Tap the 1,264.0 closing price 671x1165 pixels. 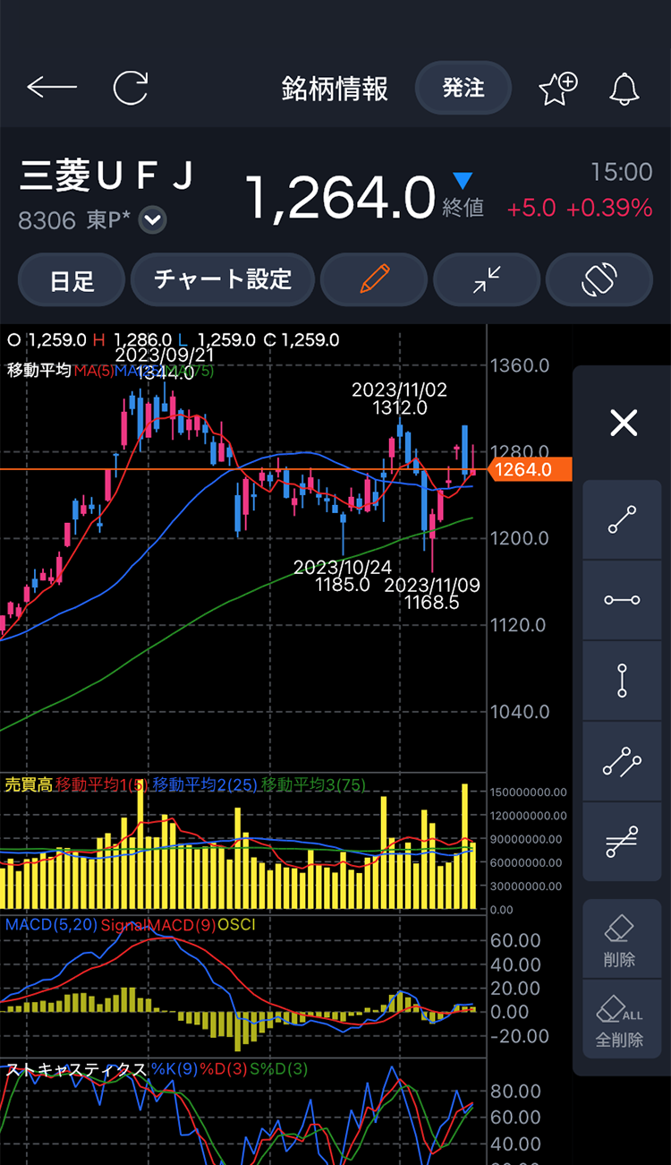pos(340,197)
